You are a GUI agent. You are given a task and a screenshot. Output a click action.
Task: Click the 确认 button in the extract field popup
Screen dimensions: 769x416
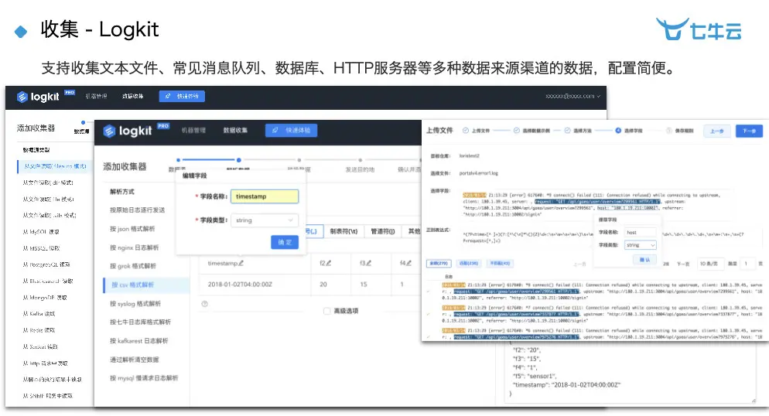tap(644, 260)
